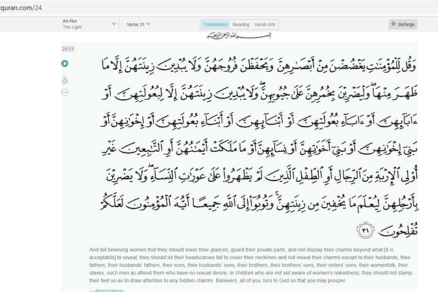Click the 24:31 verse number badge

pyautogui.click(x=67, y=49)
